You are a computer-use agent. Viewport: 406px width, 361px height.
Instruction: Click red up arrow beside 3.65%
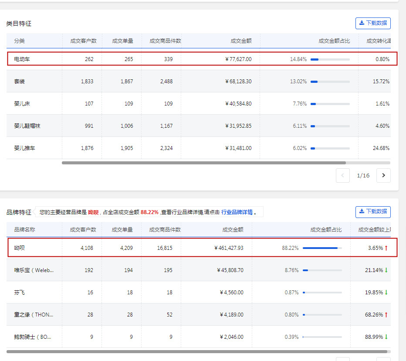386,248
